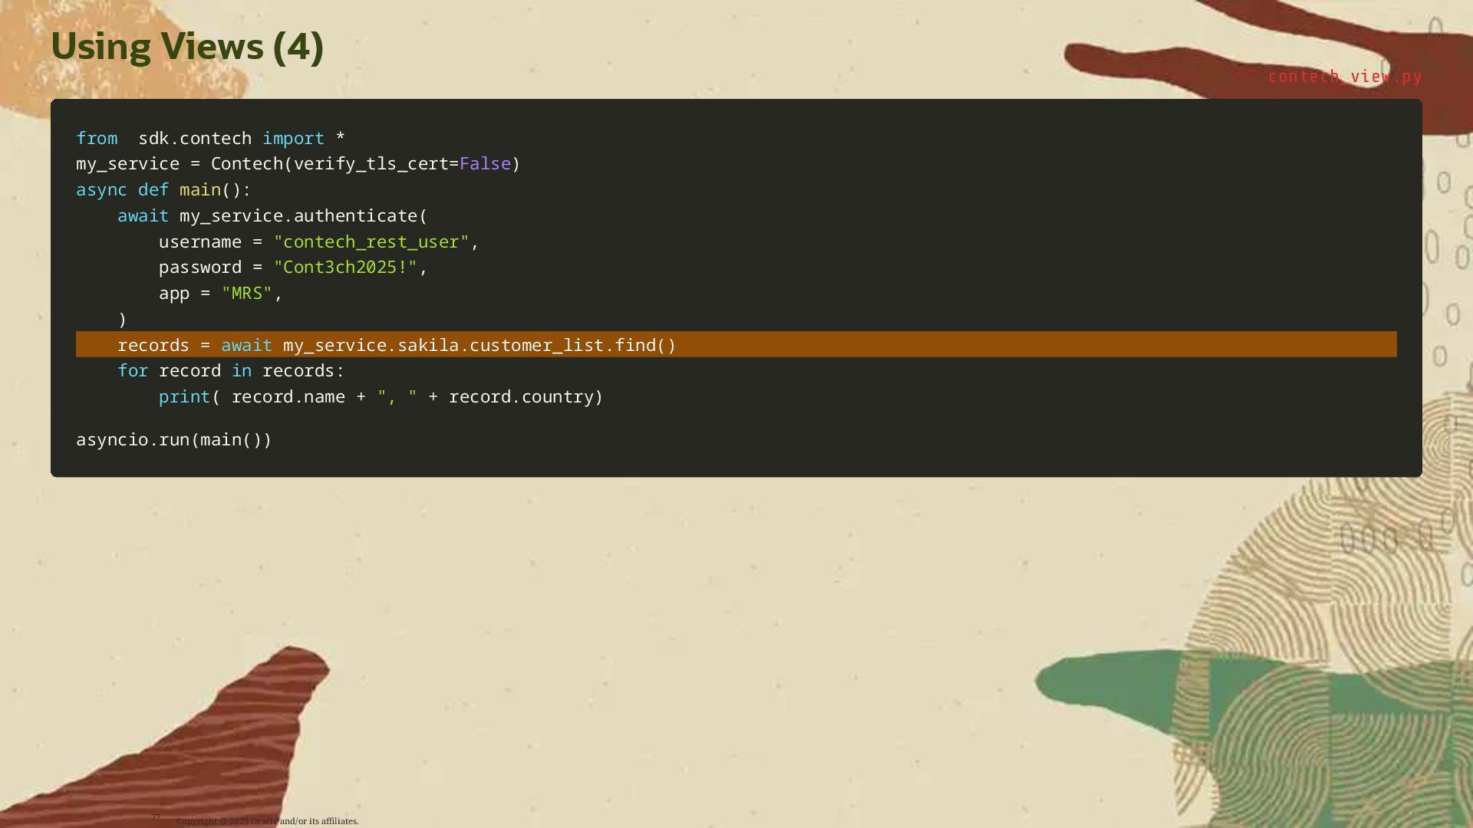Screen dimensions: 1473x828
Task: Click the slide page number 77
Action: click(156, 817)
